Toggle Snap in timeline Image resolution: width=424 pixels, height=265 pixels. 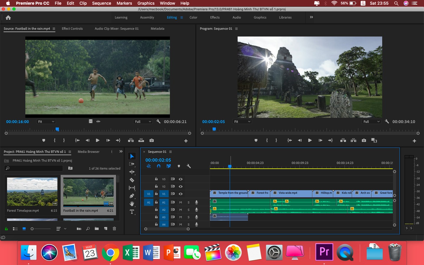pyautogui.click(x=159, y=166)
